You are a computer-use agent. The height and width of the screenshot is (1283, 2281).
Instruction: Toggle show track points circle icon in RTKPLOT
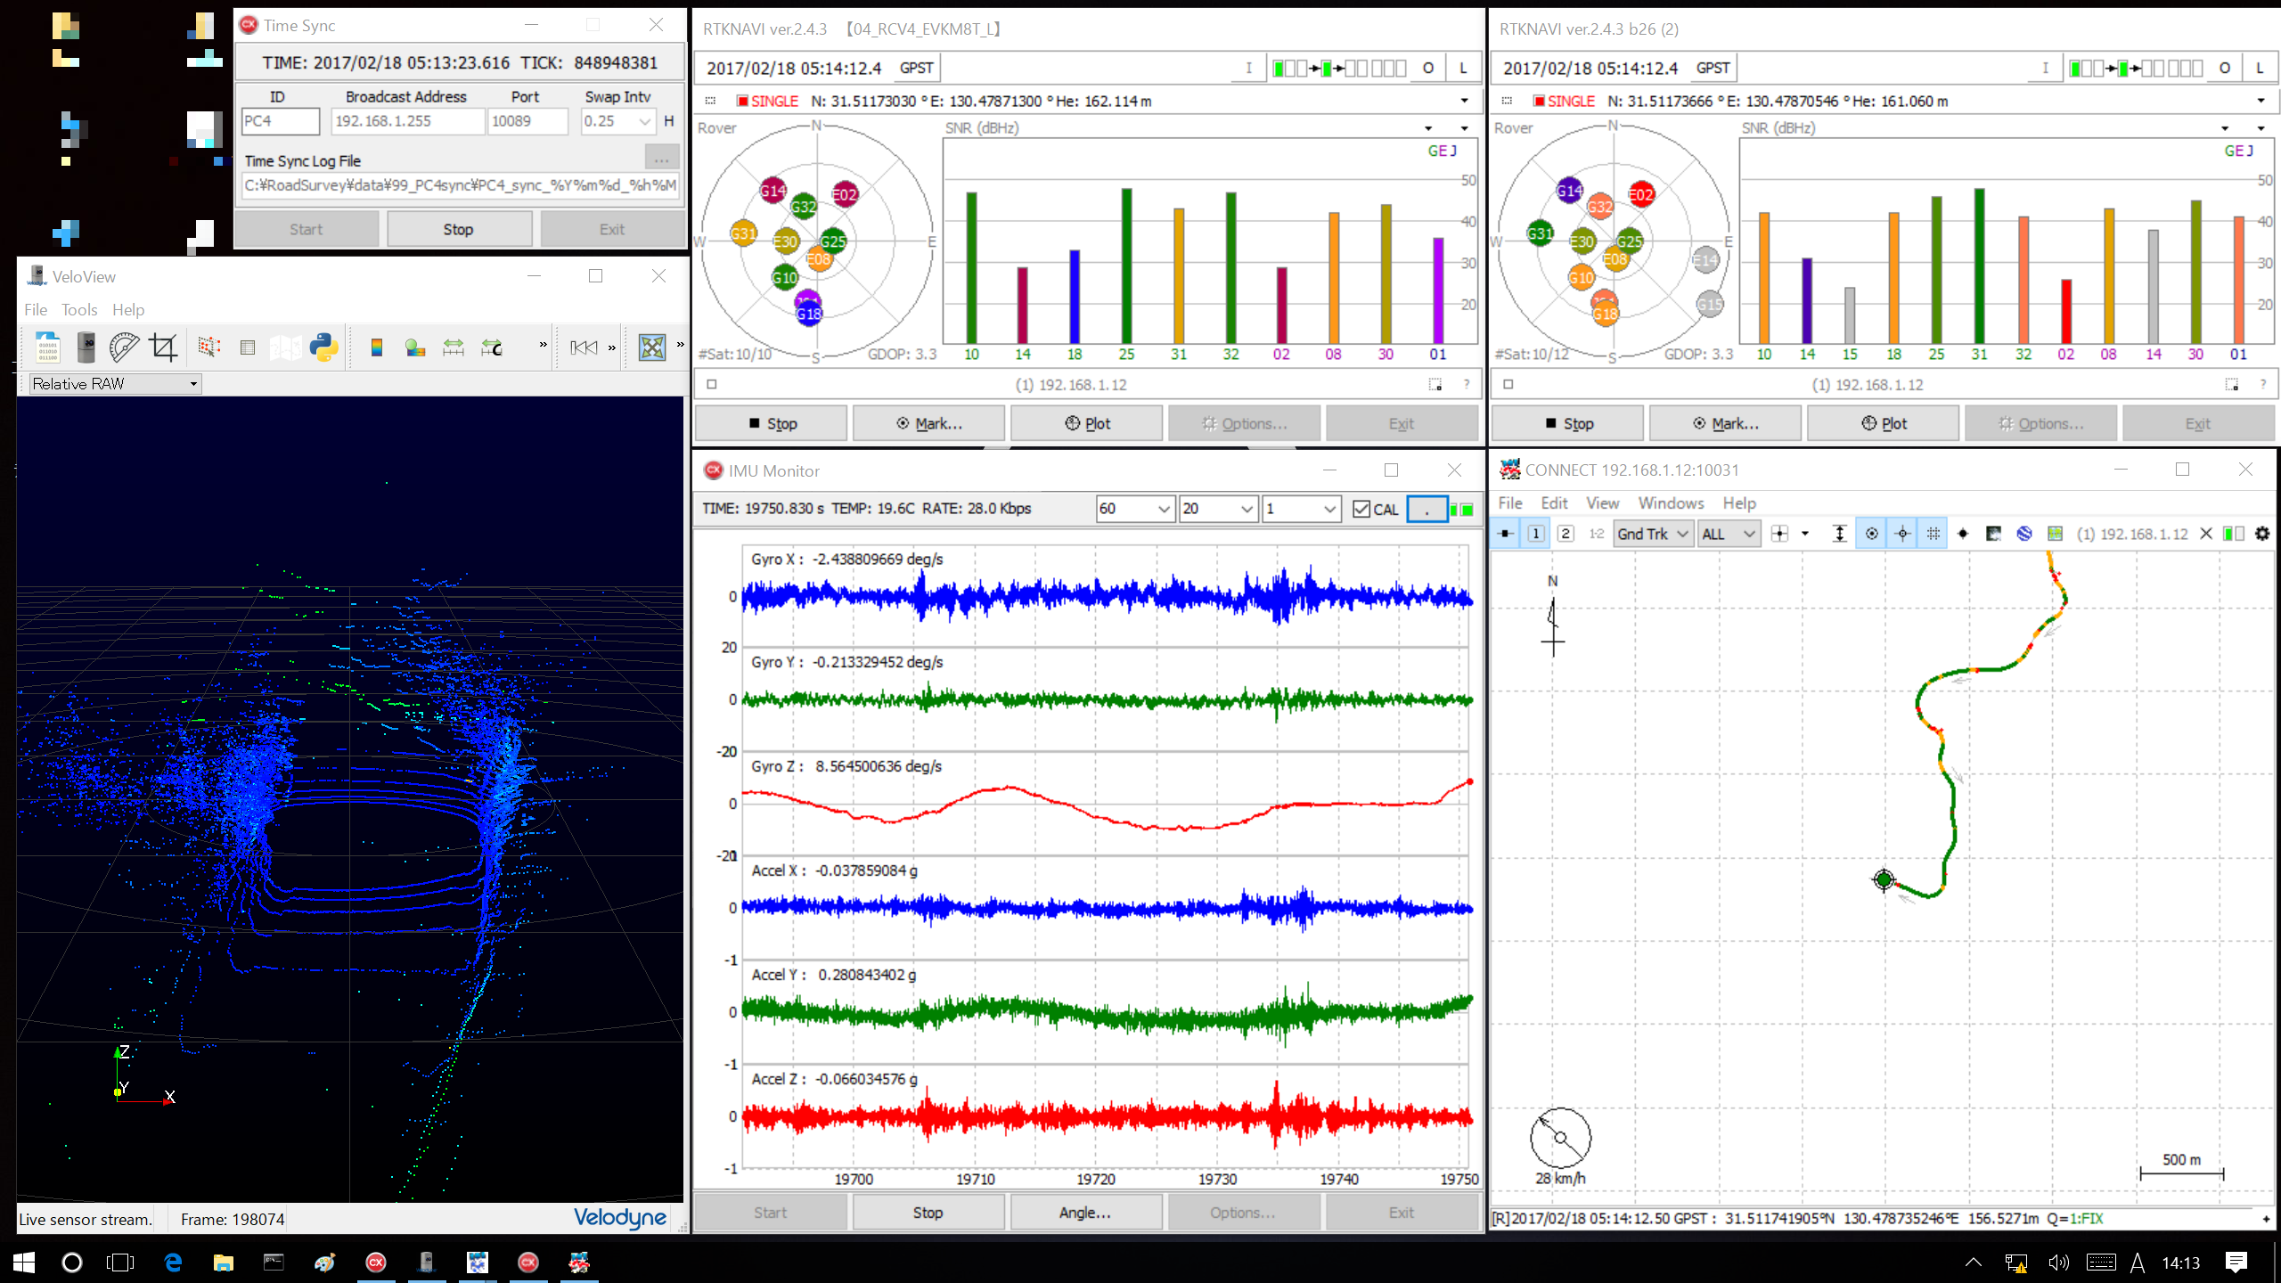click(1872, 534)
